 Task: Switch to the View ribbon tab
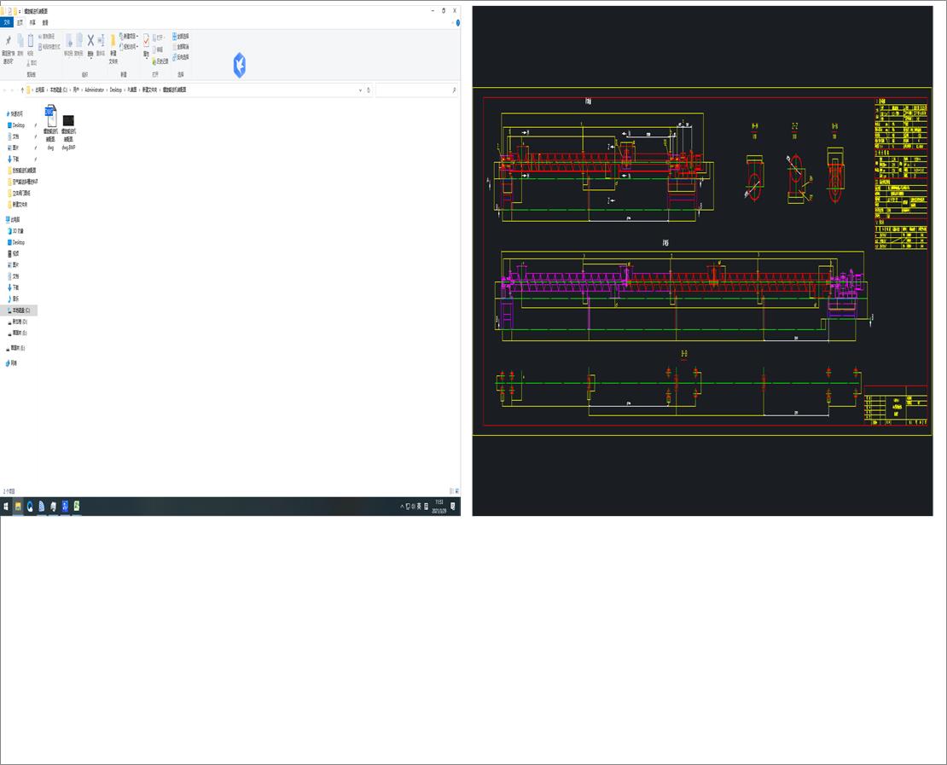tap(45, 23)
